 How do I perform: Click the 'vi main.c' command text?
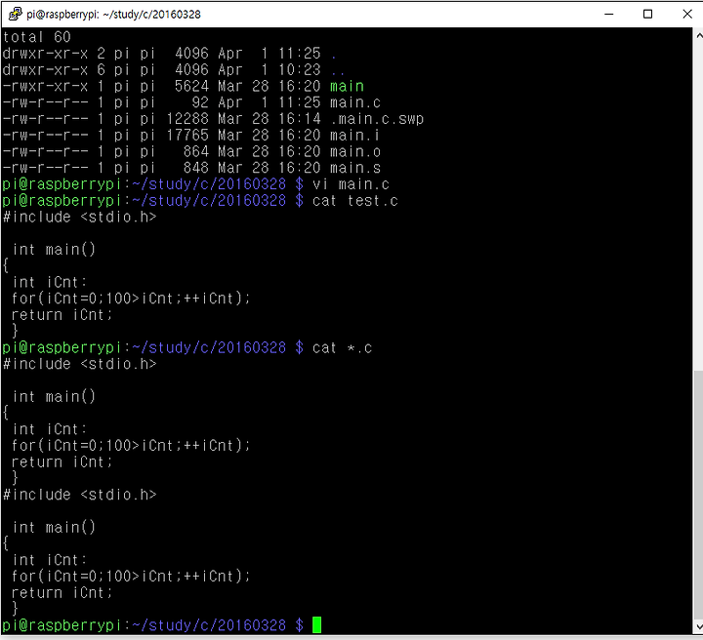tap(351, 184)
